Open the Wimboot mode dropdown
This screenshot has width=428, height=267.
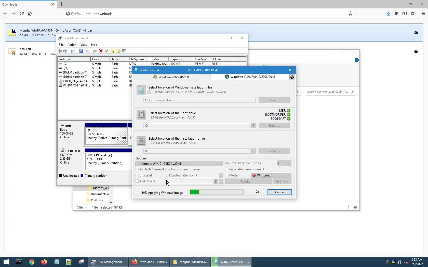(271, 175)
